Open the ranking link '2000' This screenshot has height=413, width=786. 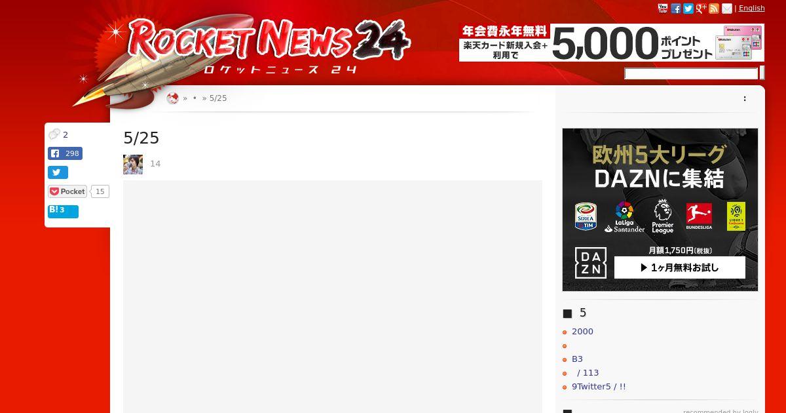pos(582,332)
